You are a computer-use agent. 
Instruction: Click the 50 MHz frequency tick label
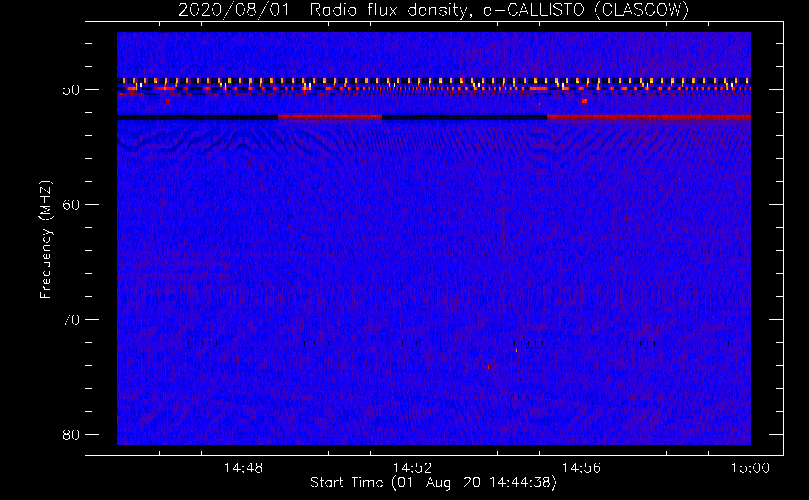tap(72, 90)
